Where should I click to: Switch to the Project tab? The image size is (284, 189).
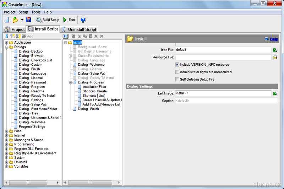tap(15, 29)
